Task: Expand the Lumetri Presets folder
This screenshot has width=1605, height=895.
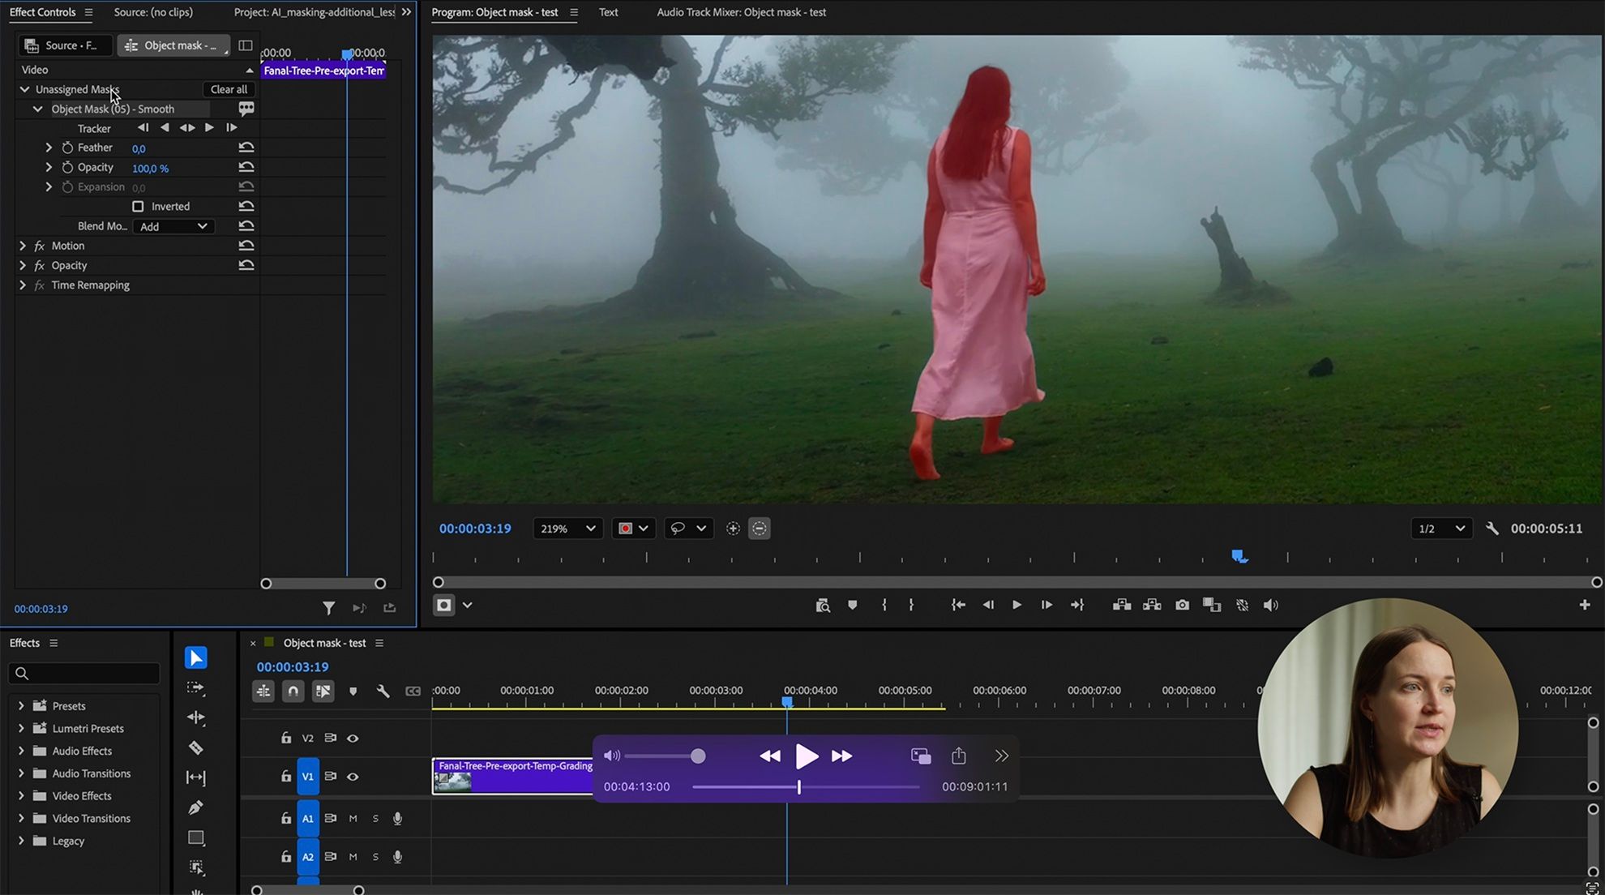Action: click(x=21, y=729)
